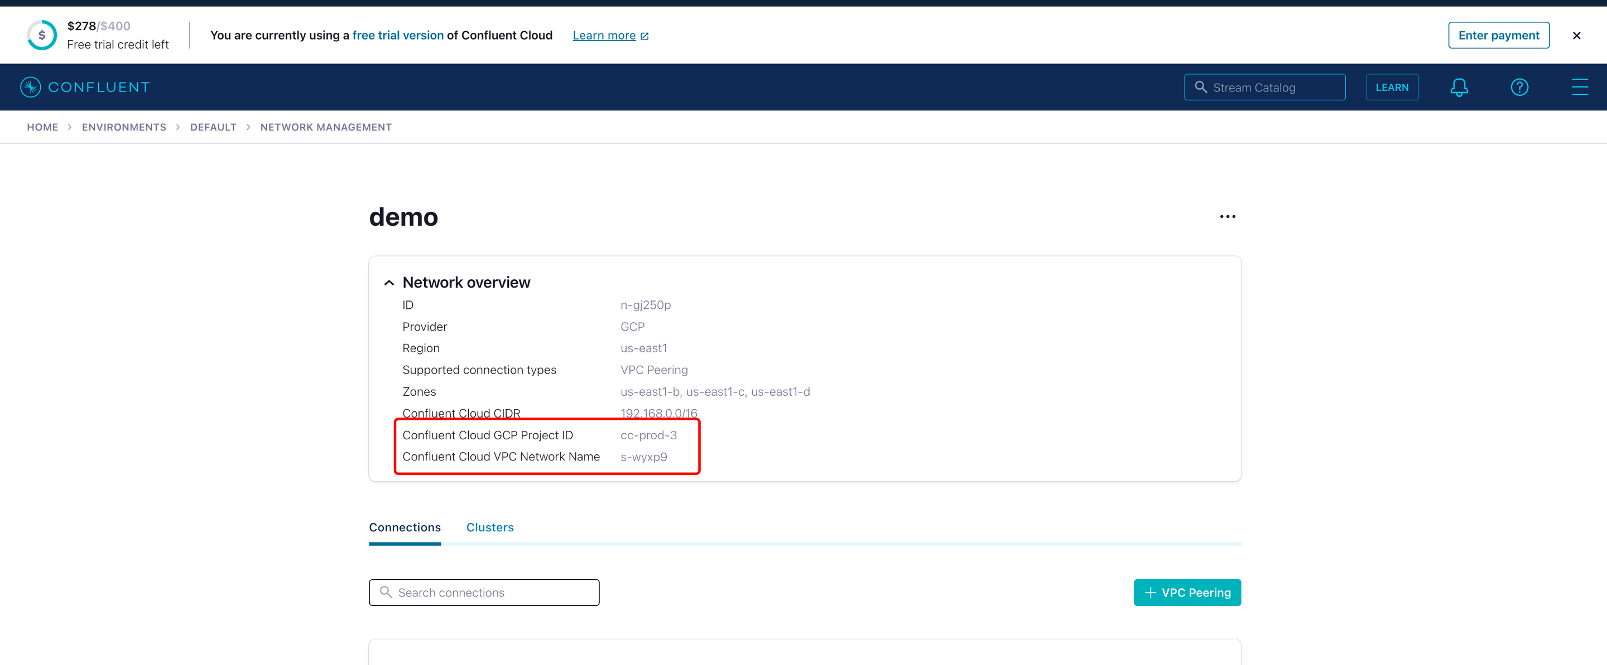
Task: Click the LEARN button
Action: click(1392, 88)
